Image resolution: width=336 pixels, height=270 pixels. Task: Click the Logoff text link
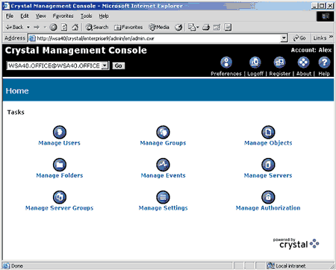pyautogui.click(x=255, y=74)
